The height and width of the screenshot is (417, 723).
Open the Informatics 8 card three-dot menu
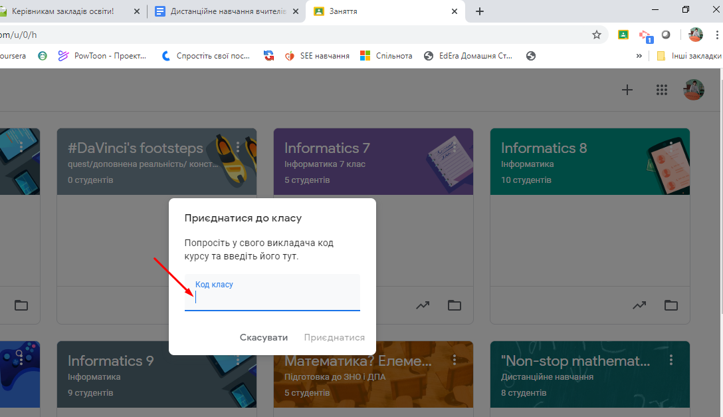tap(671, 147)
